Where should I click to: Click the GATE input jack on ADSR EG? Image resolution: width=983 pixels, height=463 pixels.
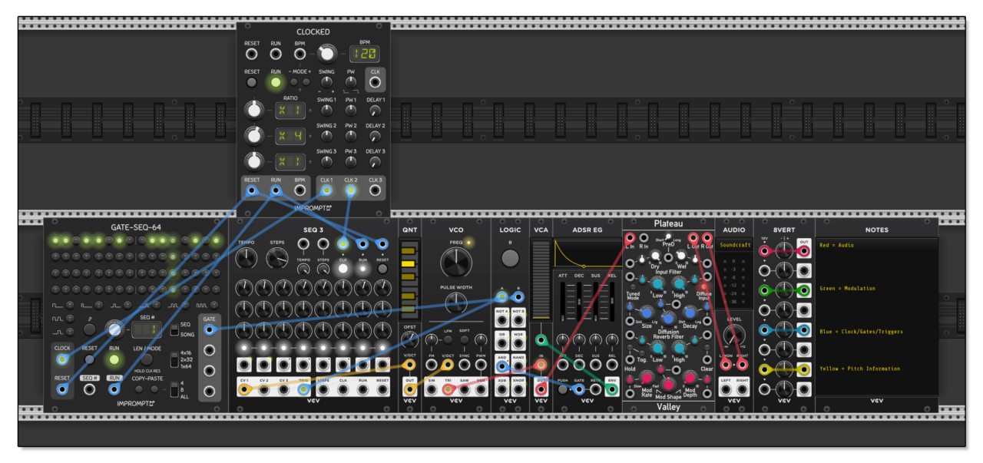(579, 389)
